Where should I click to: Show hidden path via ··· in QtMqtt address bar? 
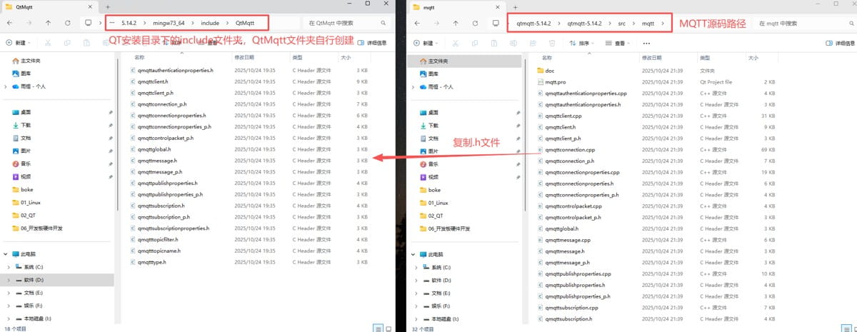111,24
